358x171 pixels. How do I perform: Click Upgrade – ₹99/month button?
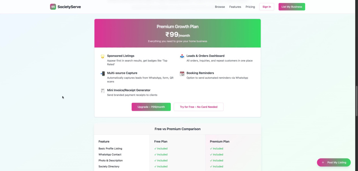[151, 107]
